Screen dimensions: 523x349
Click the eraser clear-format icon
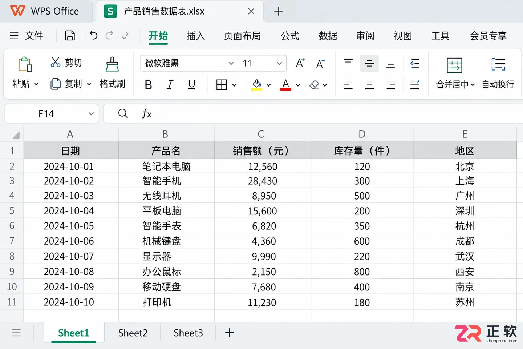coord(314,85)
